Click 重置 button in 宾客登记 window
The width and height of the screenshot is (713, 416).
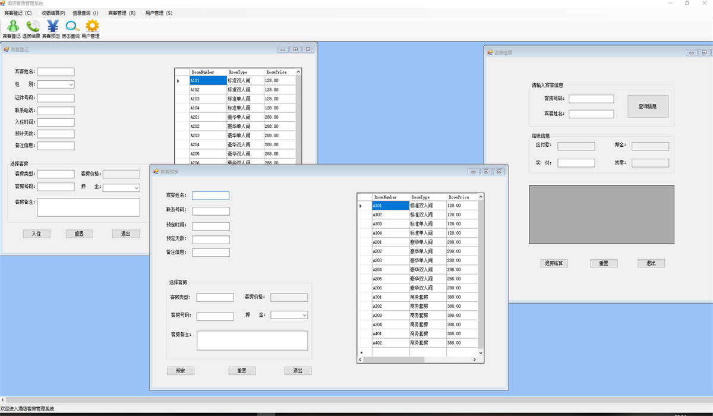(x=79, y=234)
